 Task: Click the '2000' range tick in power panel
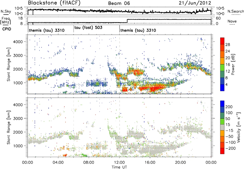(x=18, y=69)
